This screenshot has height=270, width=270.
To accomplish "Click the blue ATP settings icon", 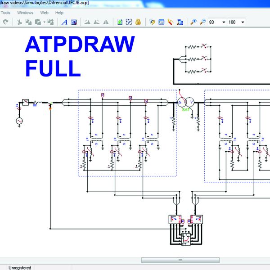I will click(x=180, y=22).
